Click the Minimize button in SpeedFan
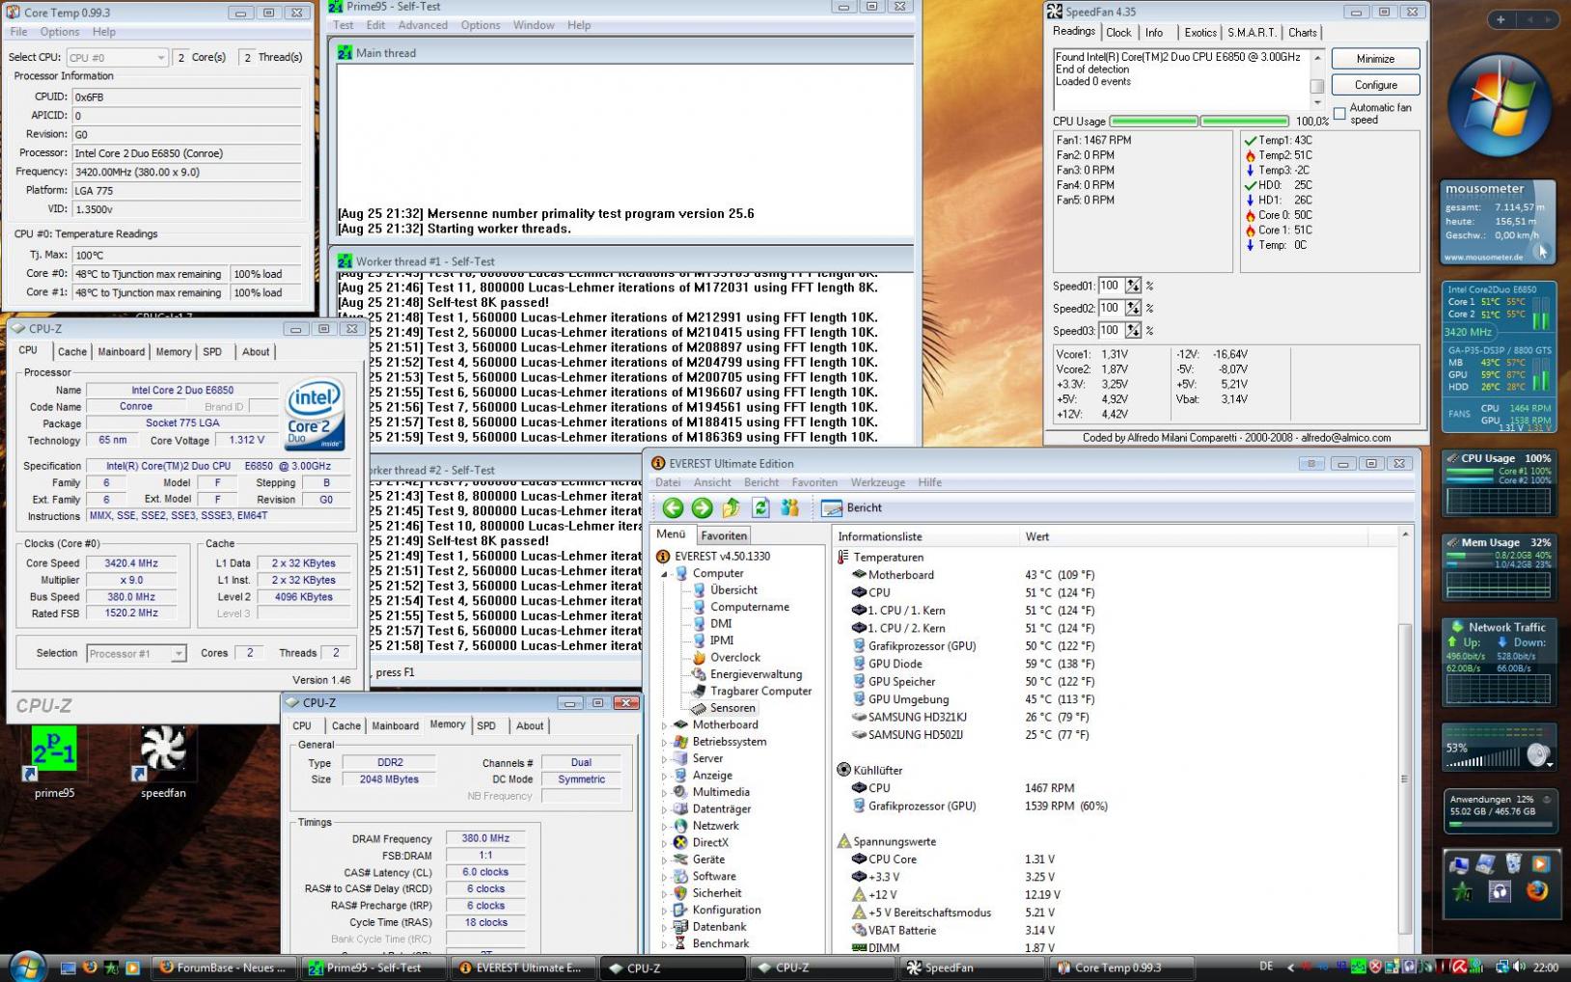1571x982 pixels. point(1375,59)
